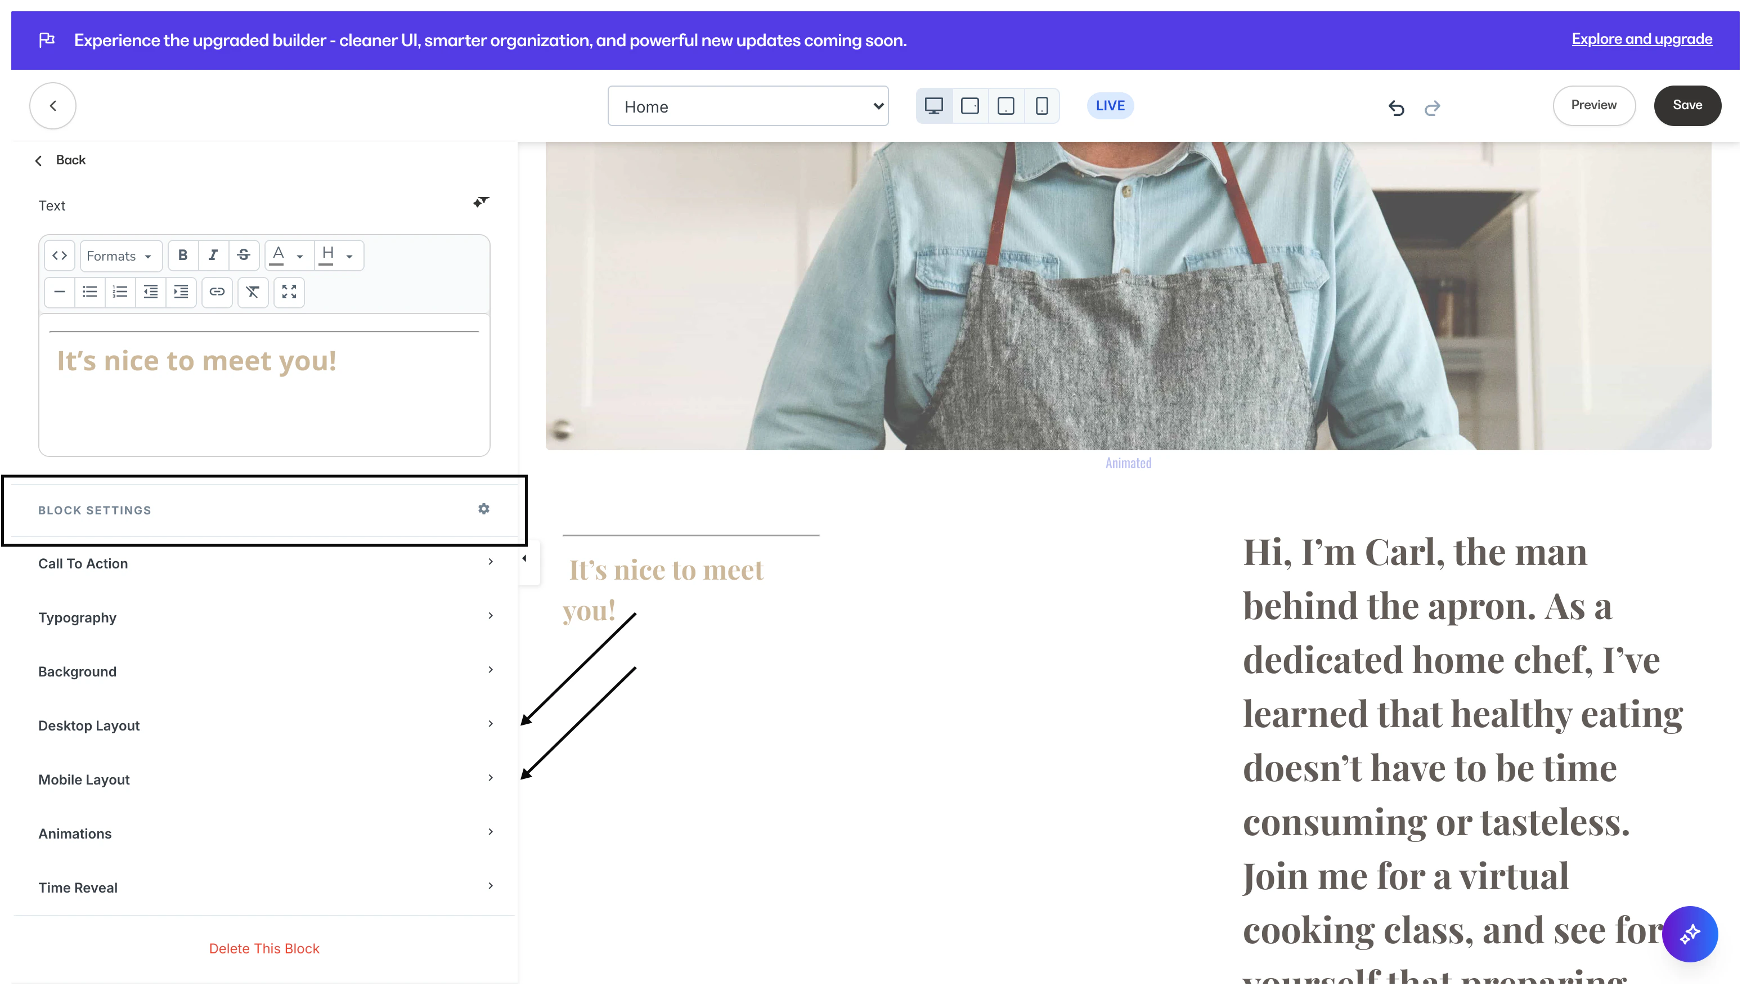Expand the Animations settings
The image size is (1751, 995).
coord(264,833)
